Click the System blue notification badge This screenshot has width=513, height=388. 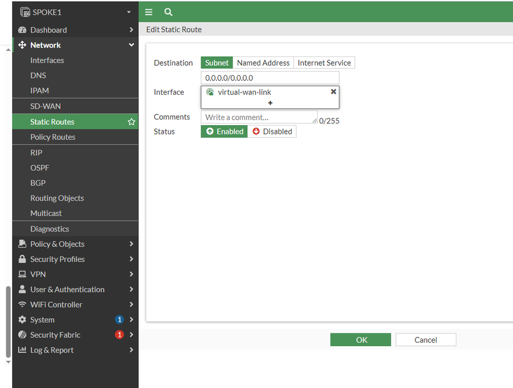(120, 319)
